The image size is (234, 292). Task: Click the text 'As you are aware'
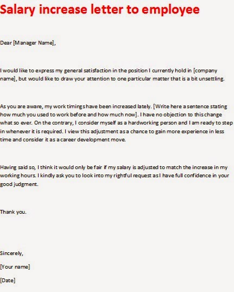point(21,107)
